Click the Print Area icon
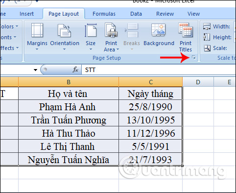 (111, 30)
